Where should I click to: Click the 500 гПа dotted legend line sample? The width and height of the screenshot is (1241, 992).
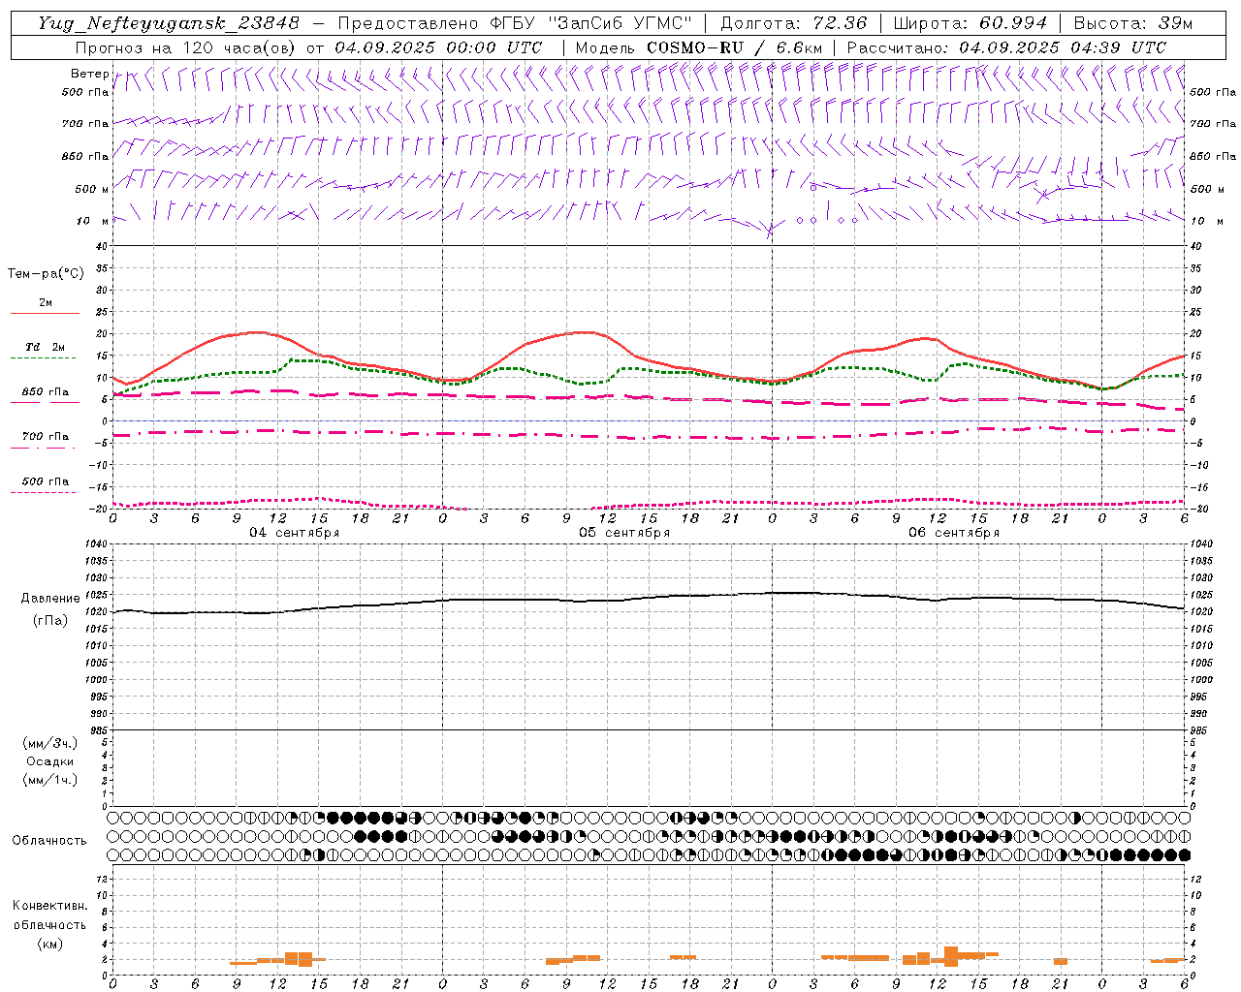44,493
